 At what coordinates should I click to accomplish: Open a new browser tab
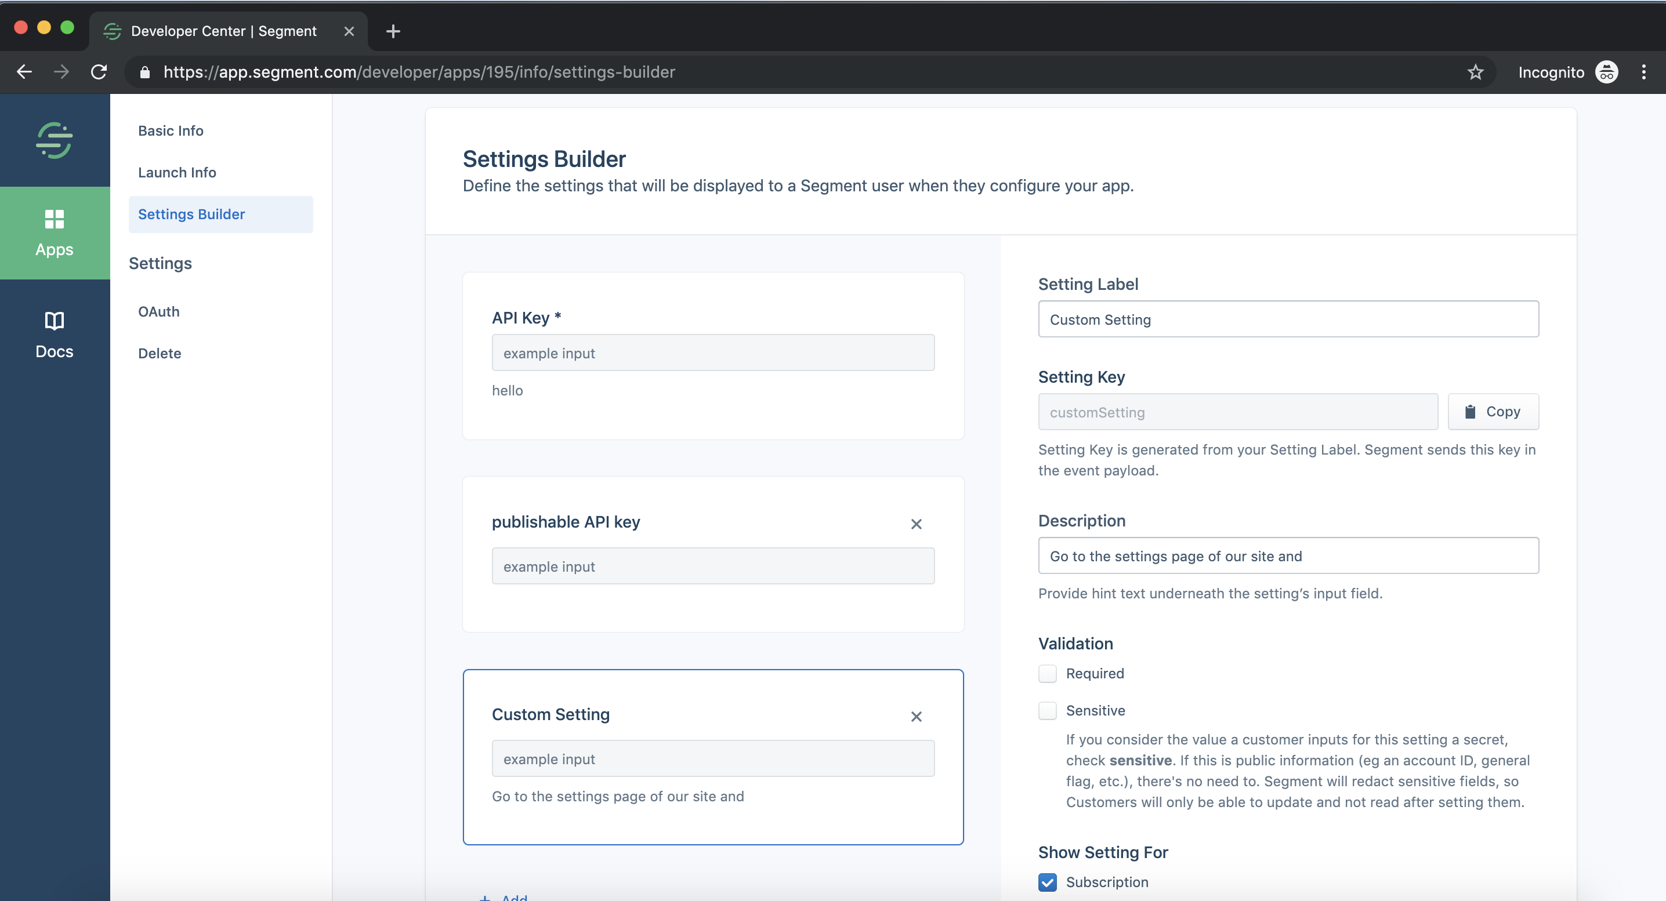tap(393, 31)
